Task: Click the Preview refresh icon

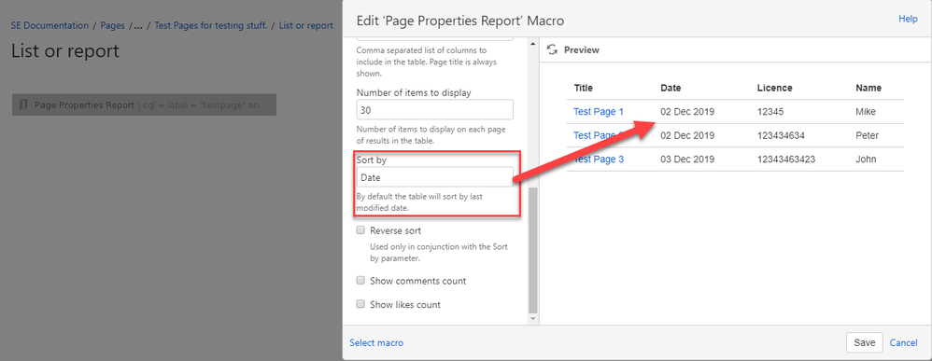Action: coord(552,49)
